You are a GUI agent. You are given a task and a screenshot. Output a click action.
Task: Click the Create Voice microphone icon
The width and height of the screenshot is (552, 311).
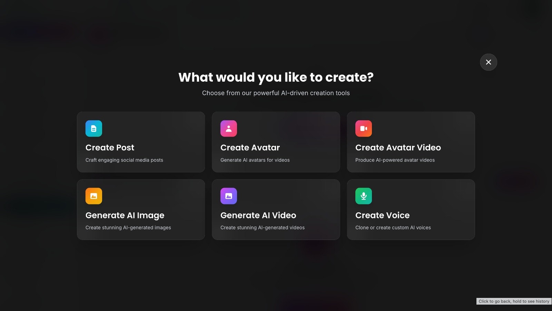pos(363,195)
